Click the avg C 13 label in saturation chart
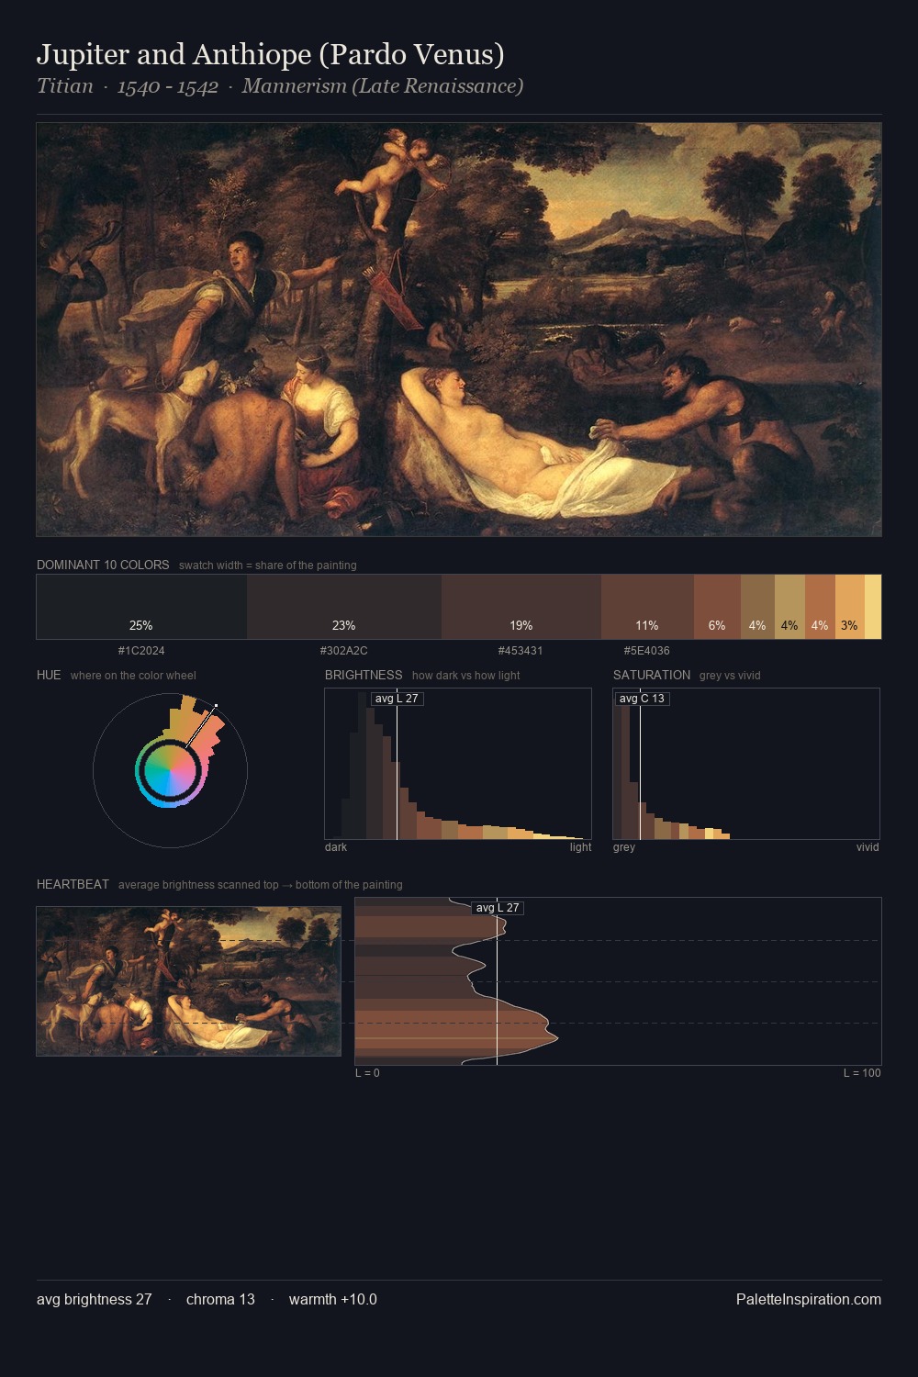 coord(642,699)
